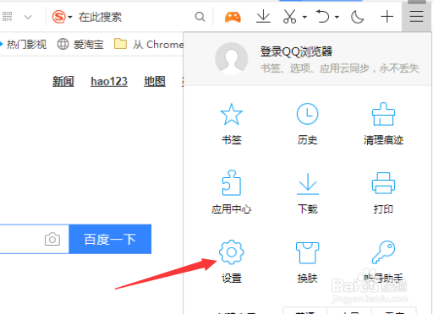Click the 百度一下 search button
Viewport: 433px width, 314px height.
(x=110, y=239)
